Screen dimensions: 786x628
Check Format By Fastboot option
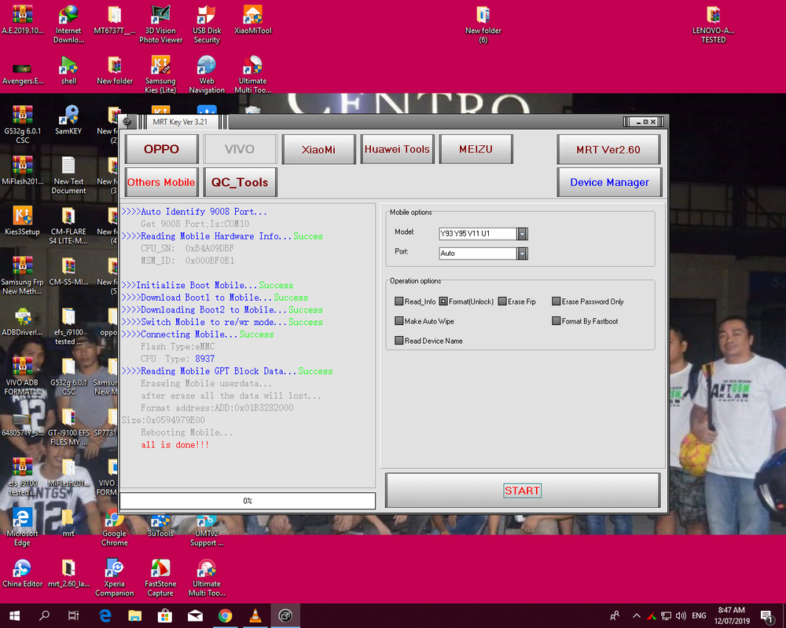pos(556,321)
